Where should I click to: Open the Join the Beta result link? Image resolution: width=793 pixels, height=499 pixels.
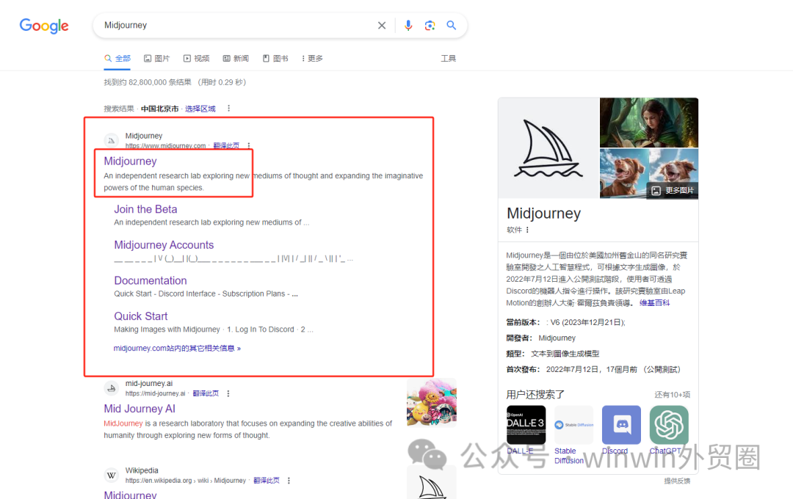(145, 209)
